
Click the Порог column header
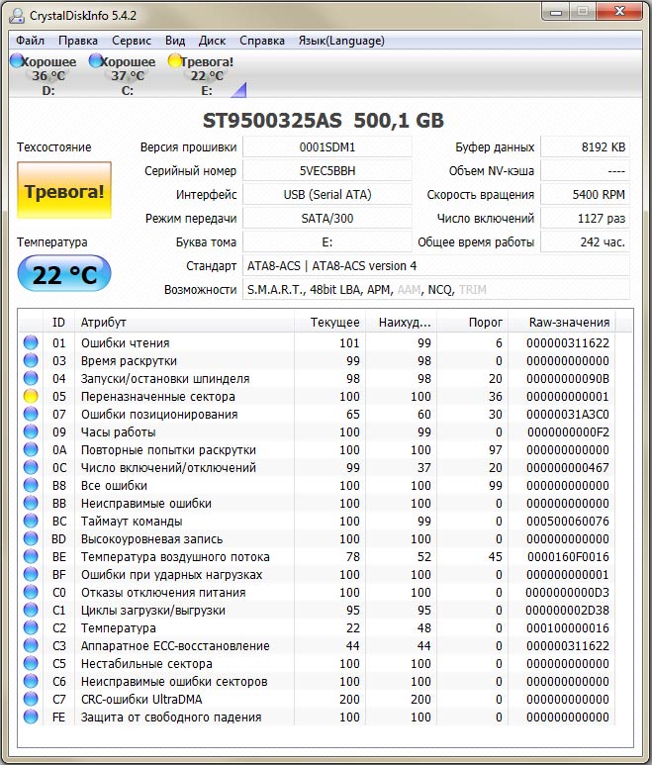click(x=470, y=323)
